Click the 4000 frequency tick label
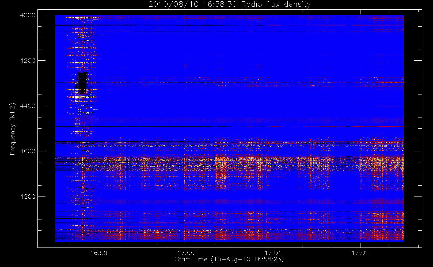The height and width of the screenshot is (267, 433). 28,15
